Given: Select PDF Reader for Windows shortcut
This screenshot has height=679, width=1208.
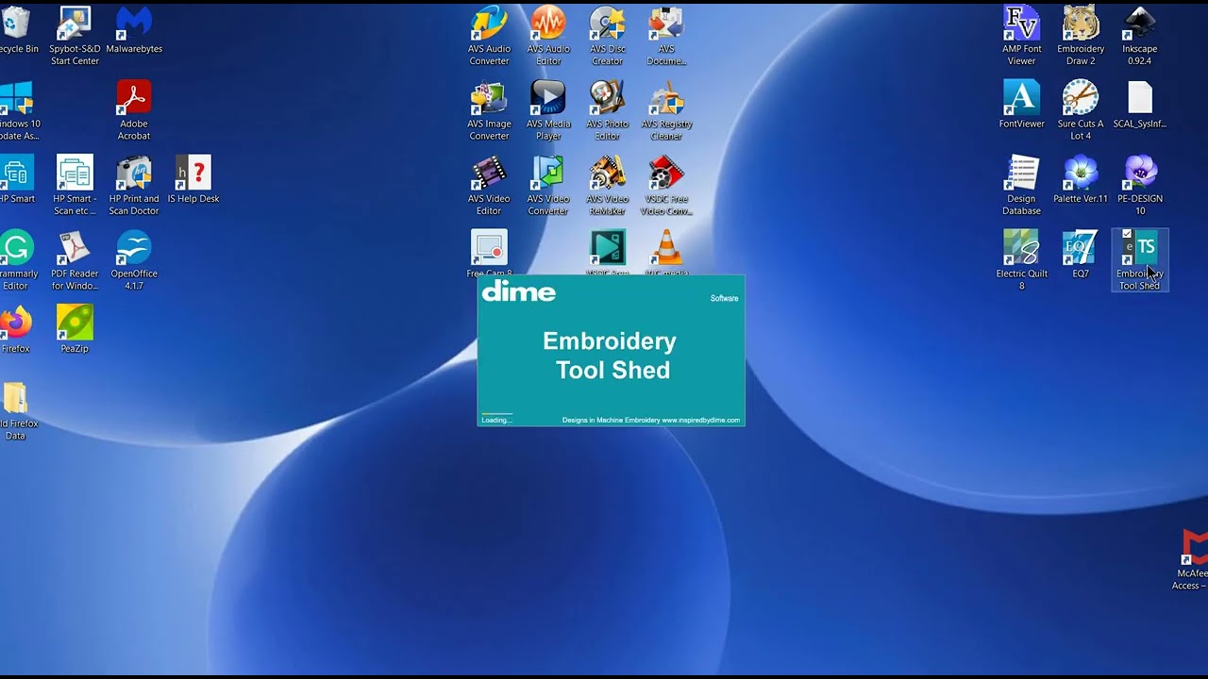Looking at the screenshot, I should coord(75,260).
